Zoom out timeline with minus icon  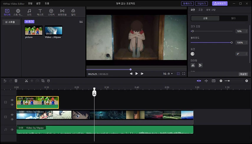(x=221, y=81)
